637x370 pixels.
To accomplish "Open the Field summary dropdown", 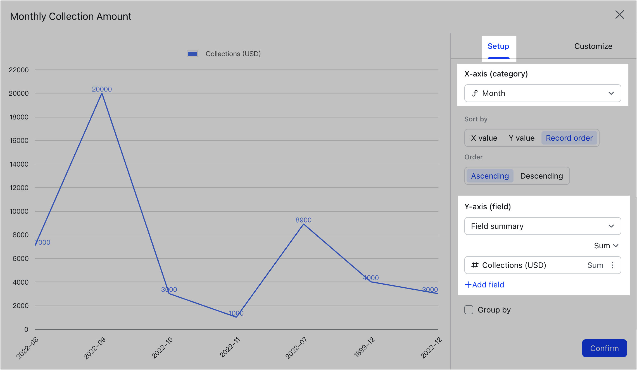I will tap(542, 226).
